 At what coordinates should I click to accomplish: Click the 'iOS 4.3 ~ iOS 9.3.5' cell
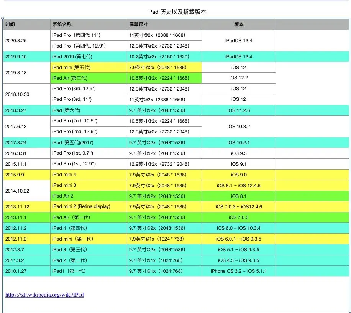coord(239,260)
